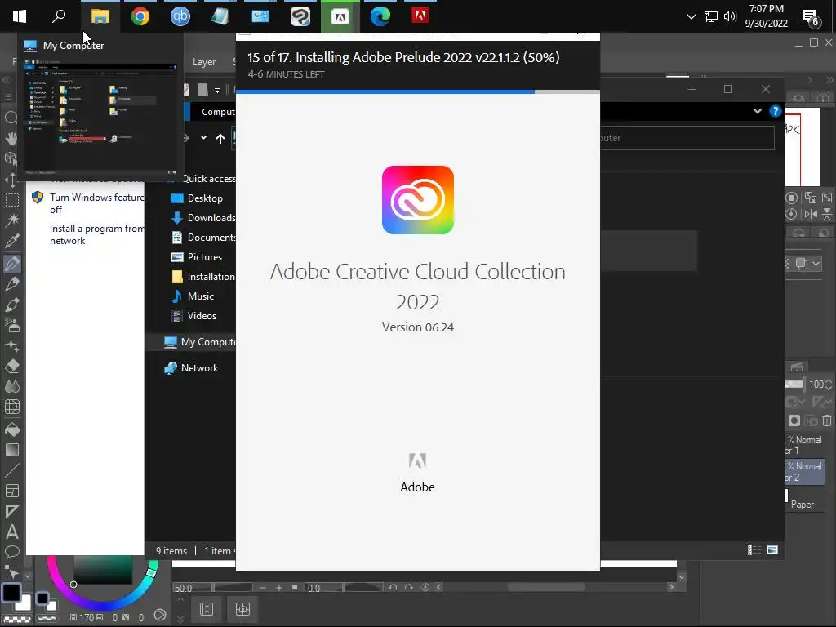Adjust layer opacity 100 stepper
Screen dimensions: 836x627
(x=829, y=384)
